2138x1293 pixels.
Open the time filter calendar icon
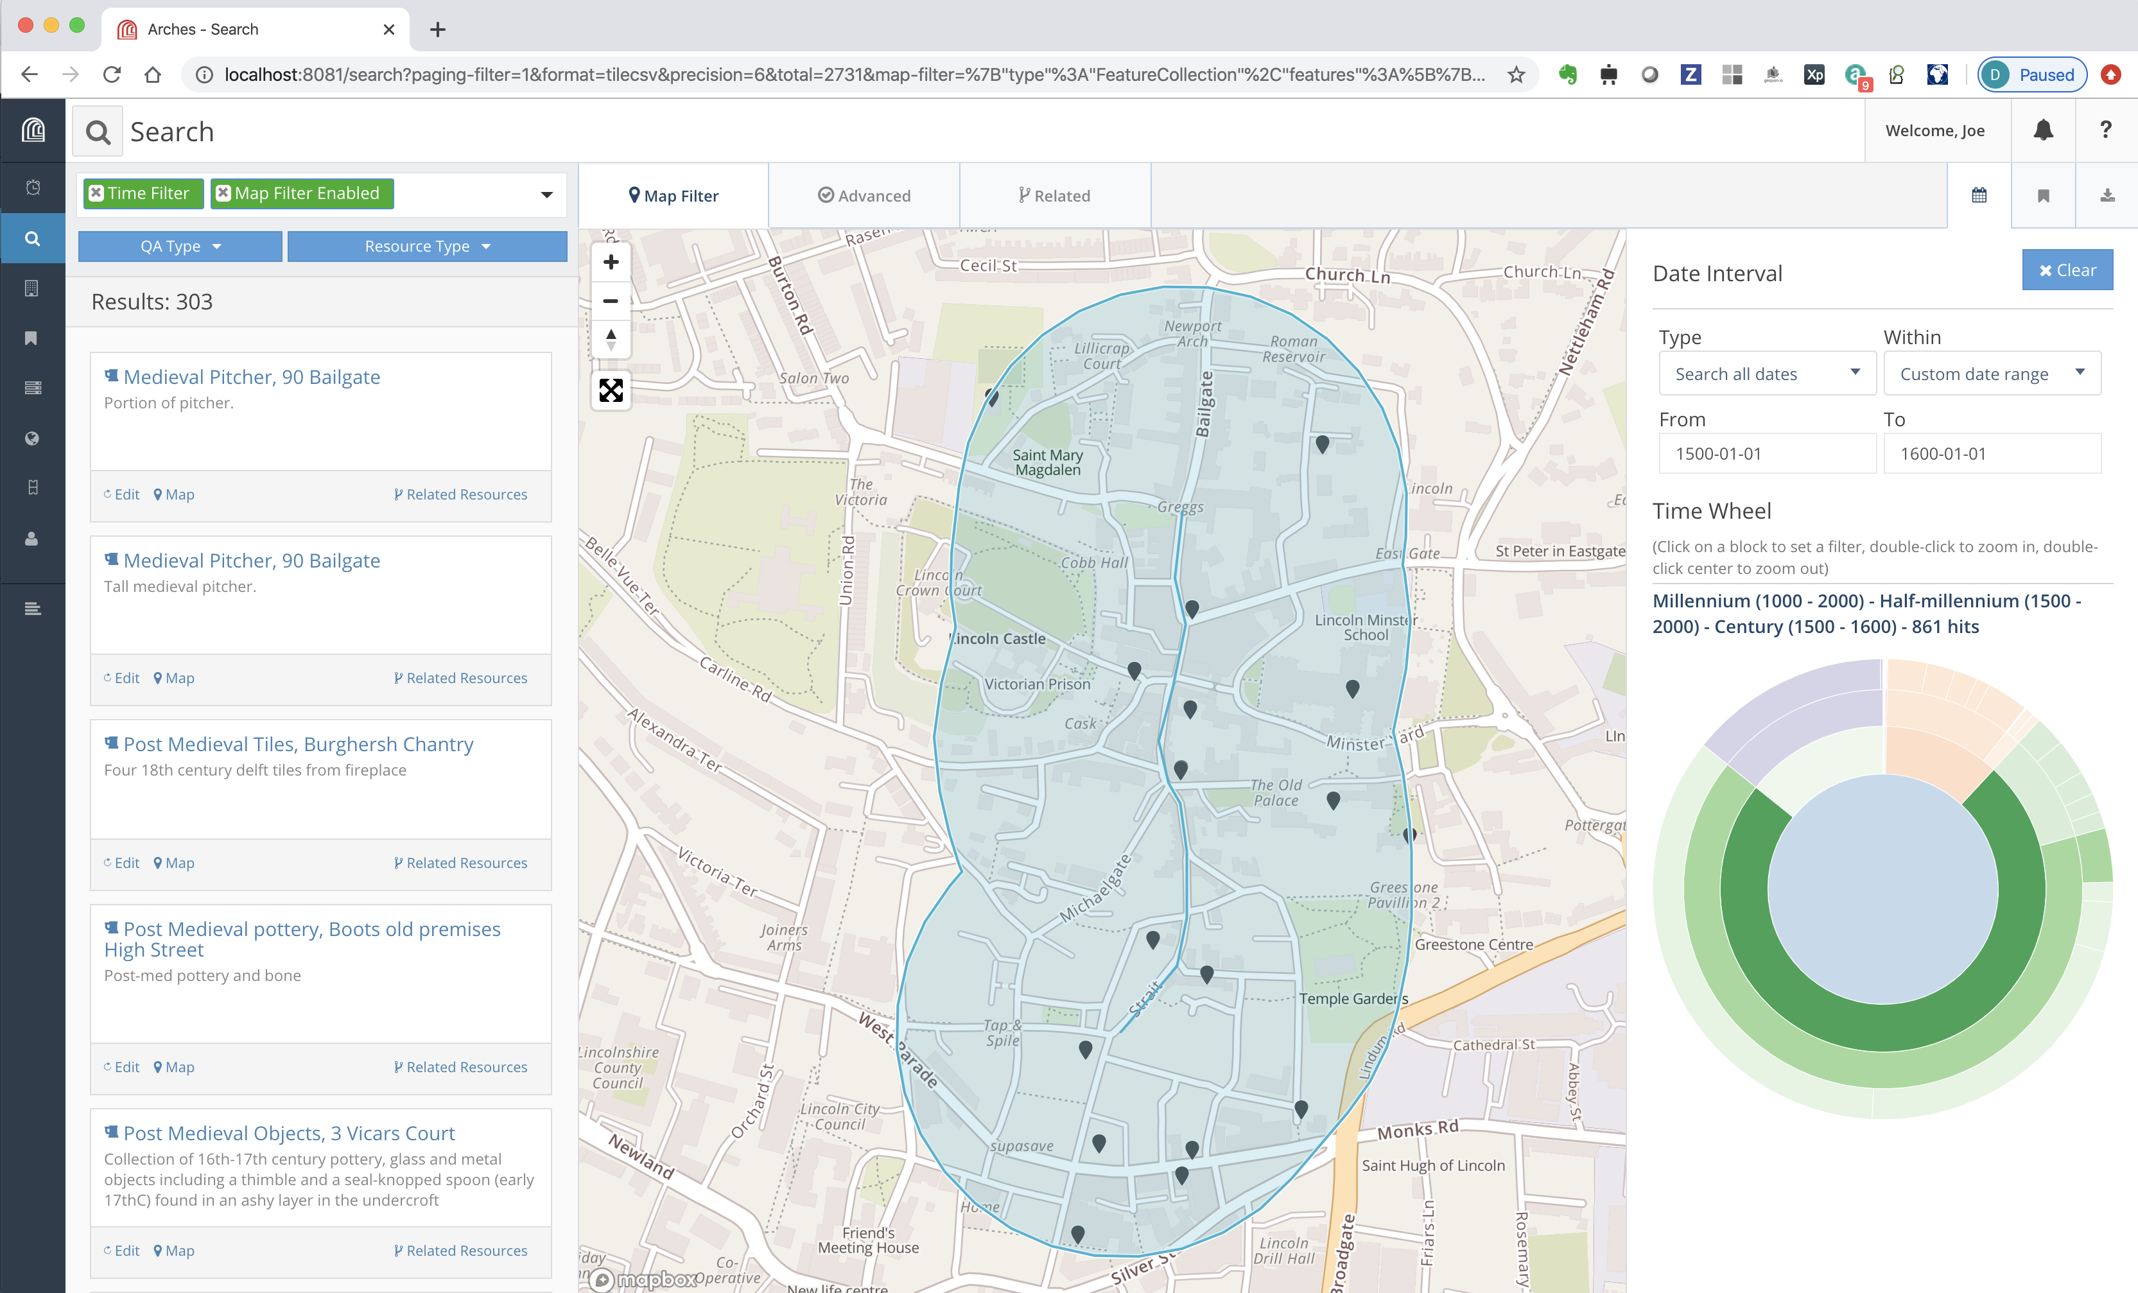(x=1979, y=195)
